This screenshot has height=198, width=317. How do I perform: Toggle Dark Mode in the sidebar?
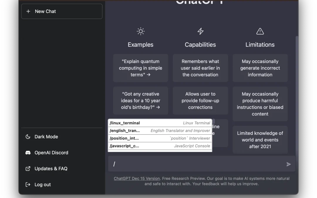tap(62, 137)
